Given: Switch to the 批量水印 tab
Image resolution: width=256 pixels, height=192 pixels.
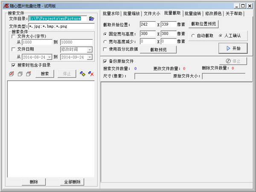Looking at the screenshot, I should [x=111, y=14].
